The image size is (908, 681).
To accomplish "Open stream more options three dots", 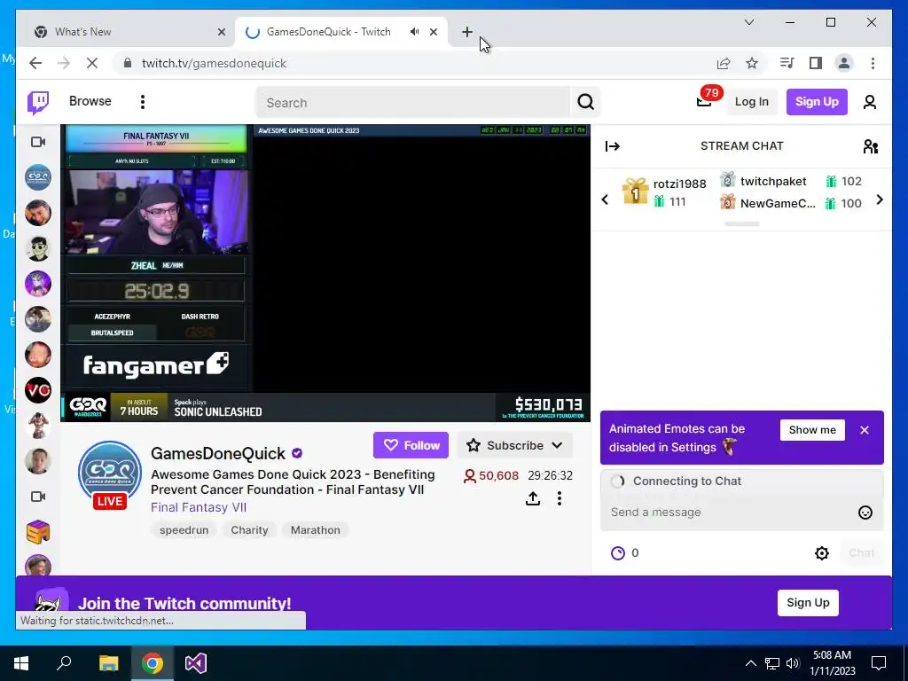I will [560, 498].
